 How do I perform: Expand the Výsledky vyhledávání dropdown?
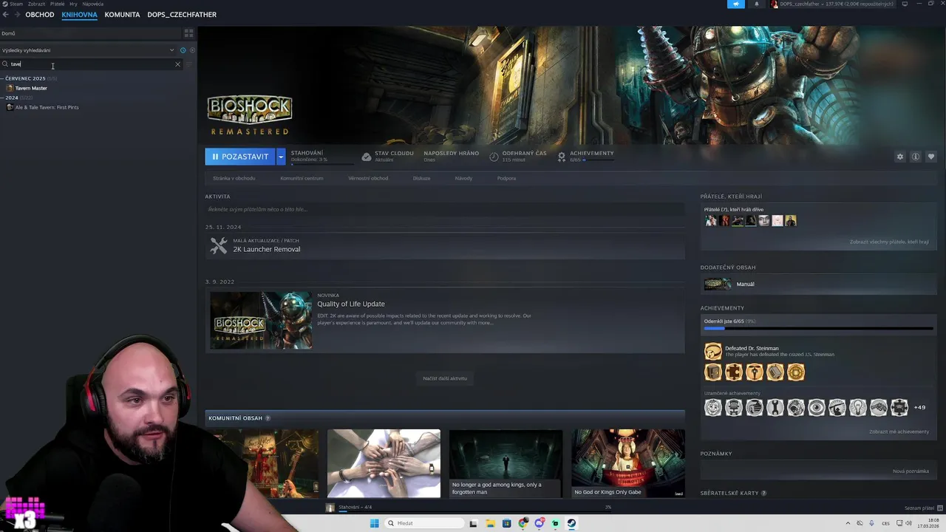click(171, 50)
